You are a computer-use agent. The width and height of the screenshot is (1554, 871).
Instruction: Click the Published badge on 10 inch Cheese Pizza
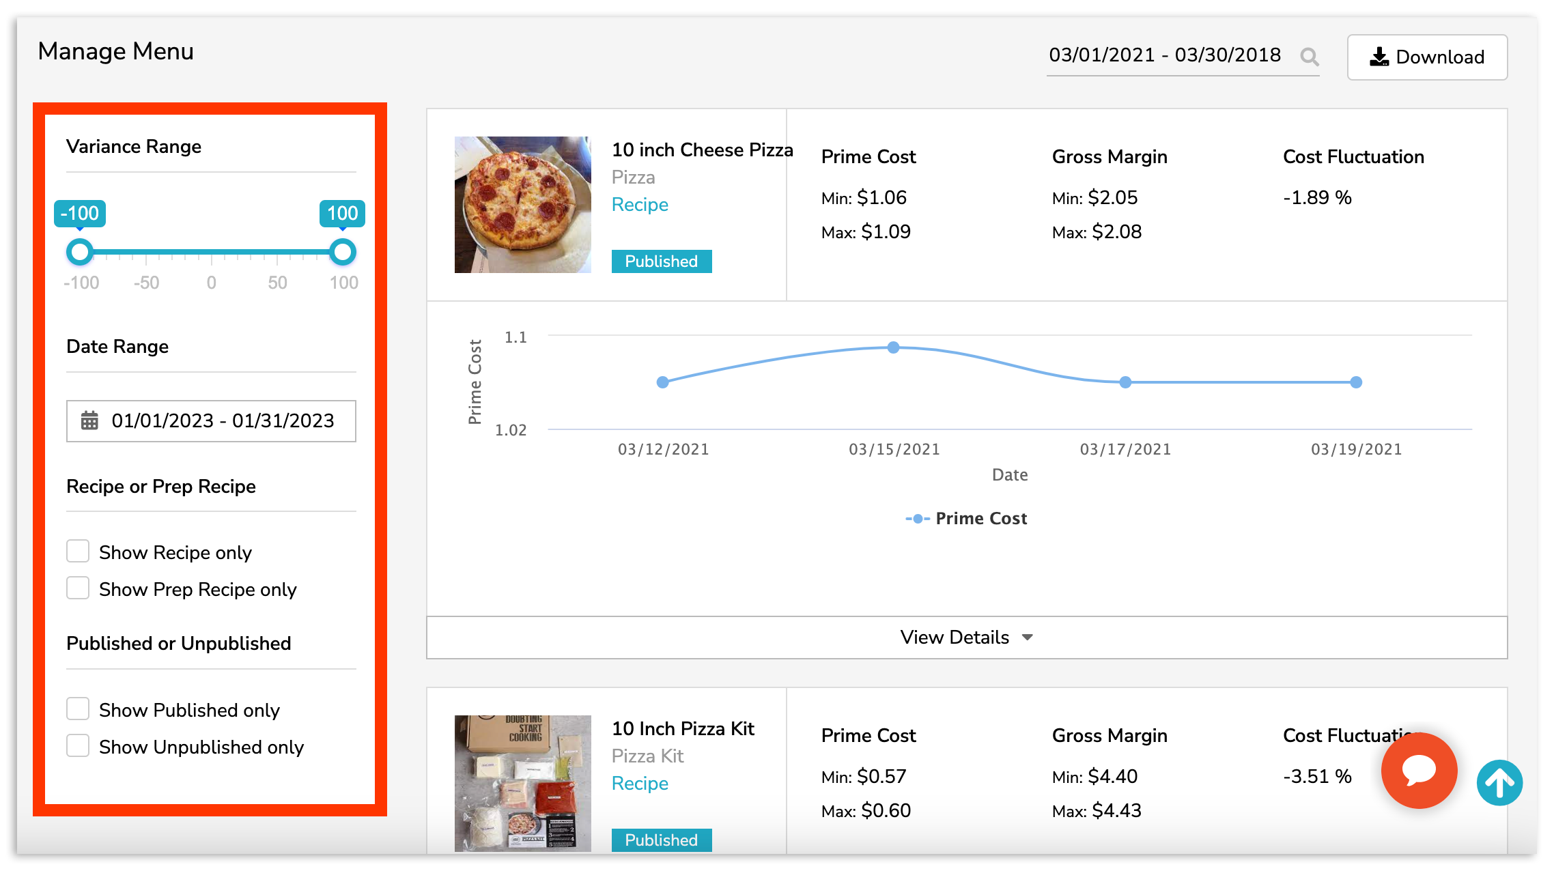[661, 261]
